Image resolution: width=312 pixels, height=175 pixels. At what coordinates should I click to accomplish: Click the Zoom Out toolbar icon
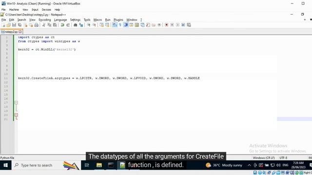[x=94, y=25]
